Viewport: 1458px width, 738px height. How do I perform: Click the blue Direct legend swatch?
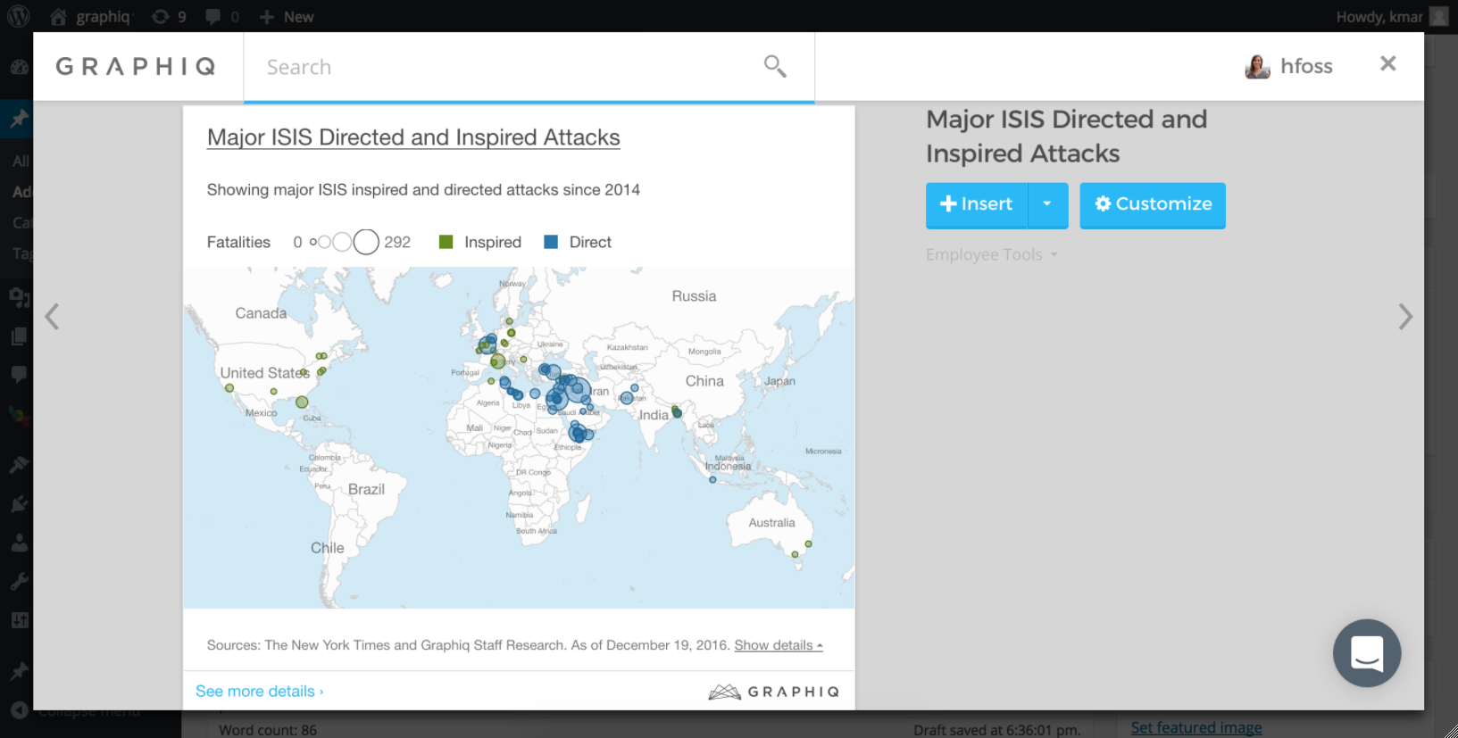551,242
